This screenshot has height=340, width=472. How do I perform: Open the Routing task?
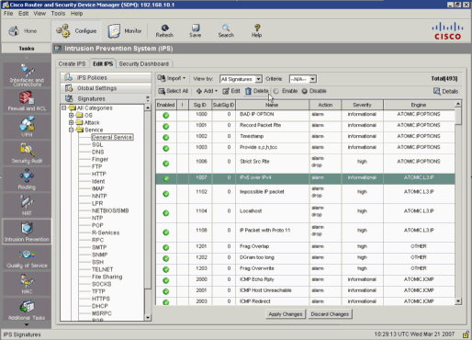[27, 179]
